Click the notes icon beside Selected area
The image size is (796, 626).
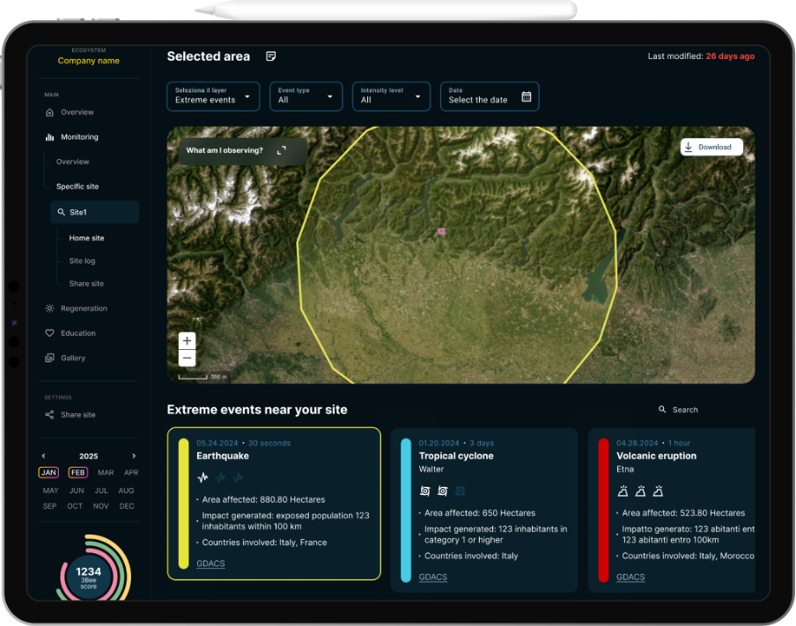(271, 56)
